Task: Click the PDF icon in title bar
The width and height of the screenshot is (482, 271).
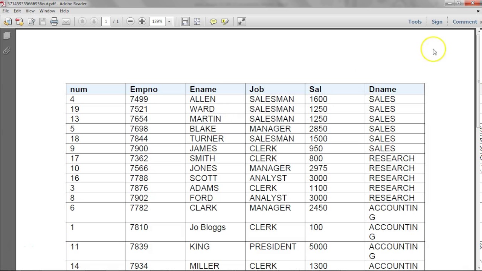Action: 3,3
